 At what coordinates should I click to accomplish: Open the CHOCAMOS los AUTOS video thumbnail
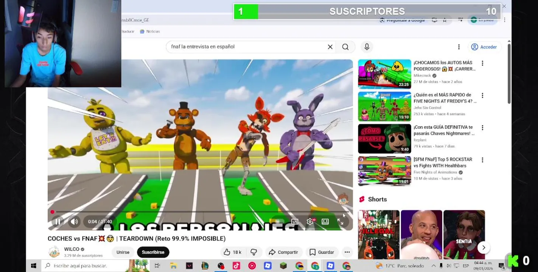pos(384,74)
